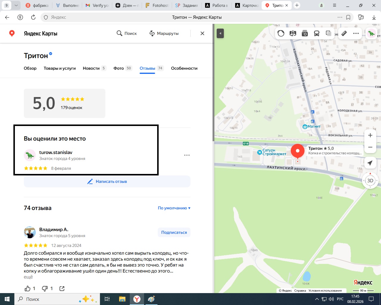381x305 pixels.
Task: Open the Товары и услуги tab
Action: [x=60, y=68]
